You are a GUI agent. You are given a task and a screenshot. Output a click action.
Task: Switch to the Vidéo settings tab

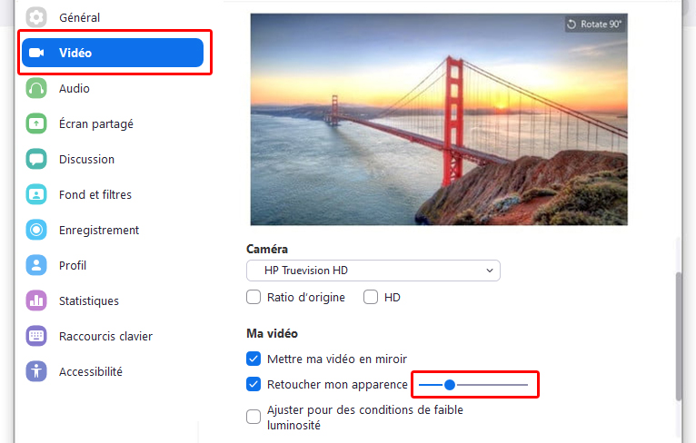pyautogui.click(x=113, y=53)
